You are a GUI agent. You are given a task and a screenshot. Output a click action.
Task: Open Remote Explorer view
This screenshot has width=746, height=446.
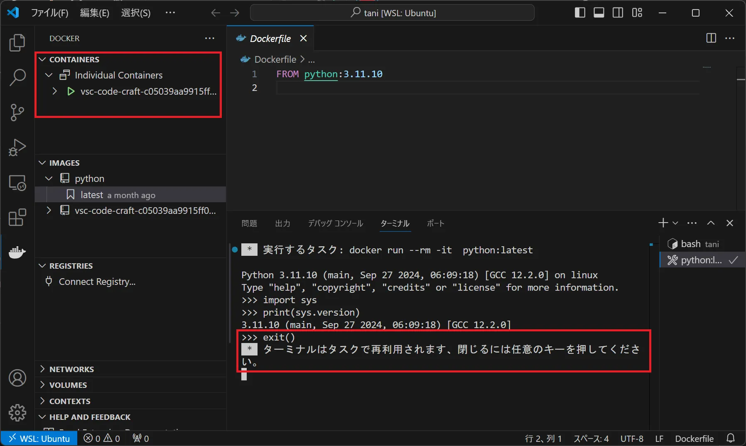(17, 182)
